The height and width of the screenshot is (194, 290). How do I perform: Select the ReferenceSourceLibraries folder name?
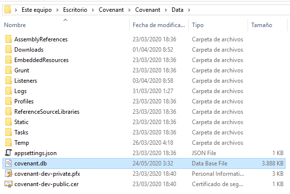pyautogui.click(x=47, y=112)
